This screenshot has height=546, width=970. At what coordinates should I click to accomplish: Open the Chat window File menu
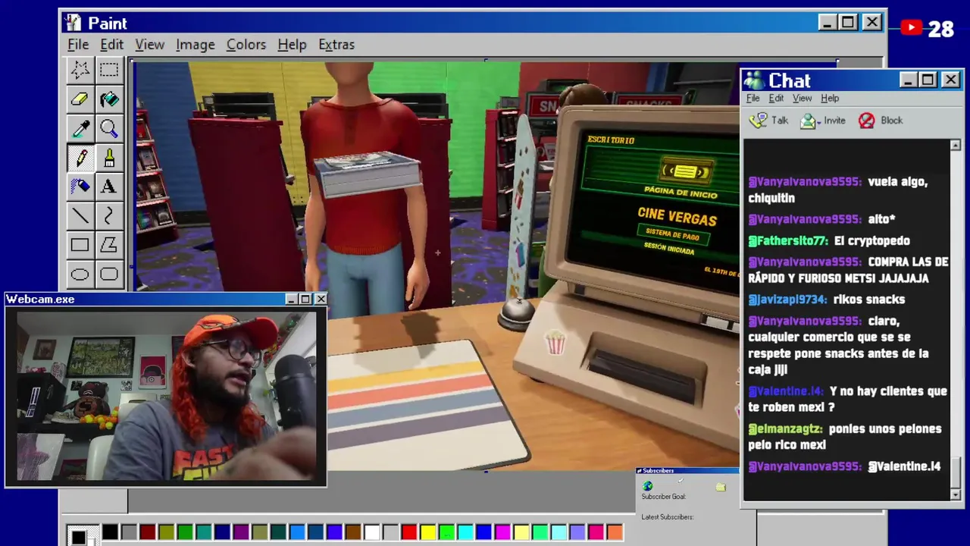753,99
